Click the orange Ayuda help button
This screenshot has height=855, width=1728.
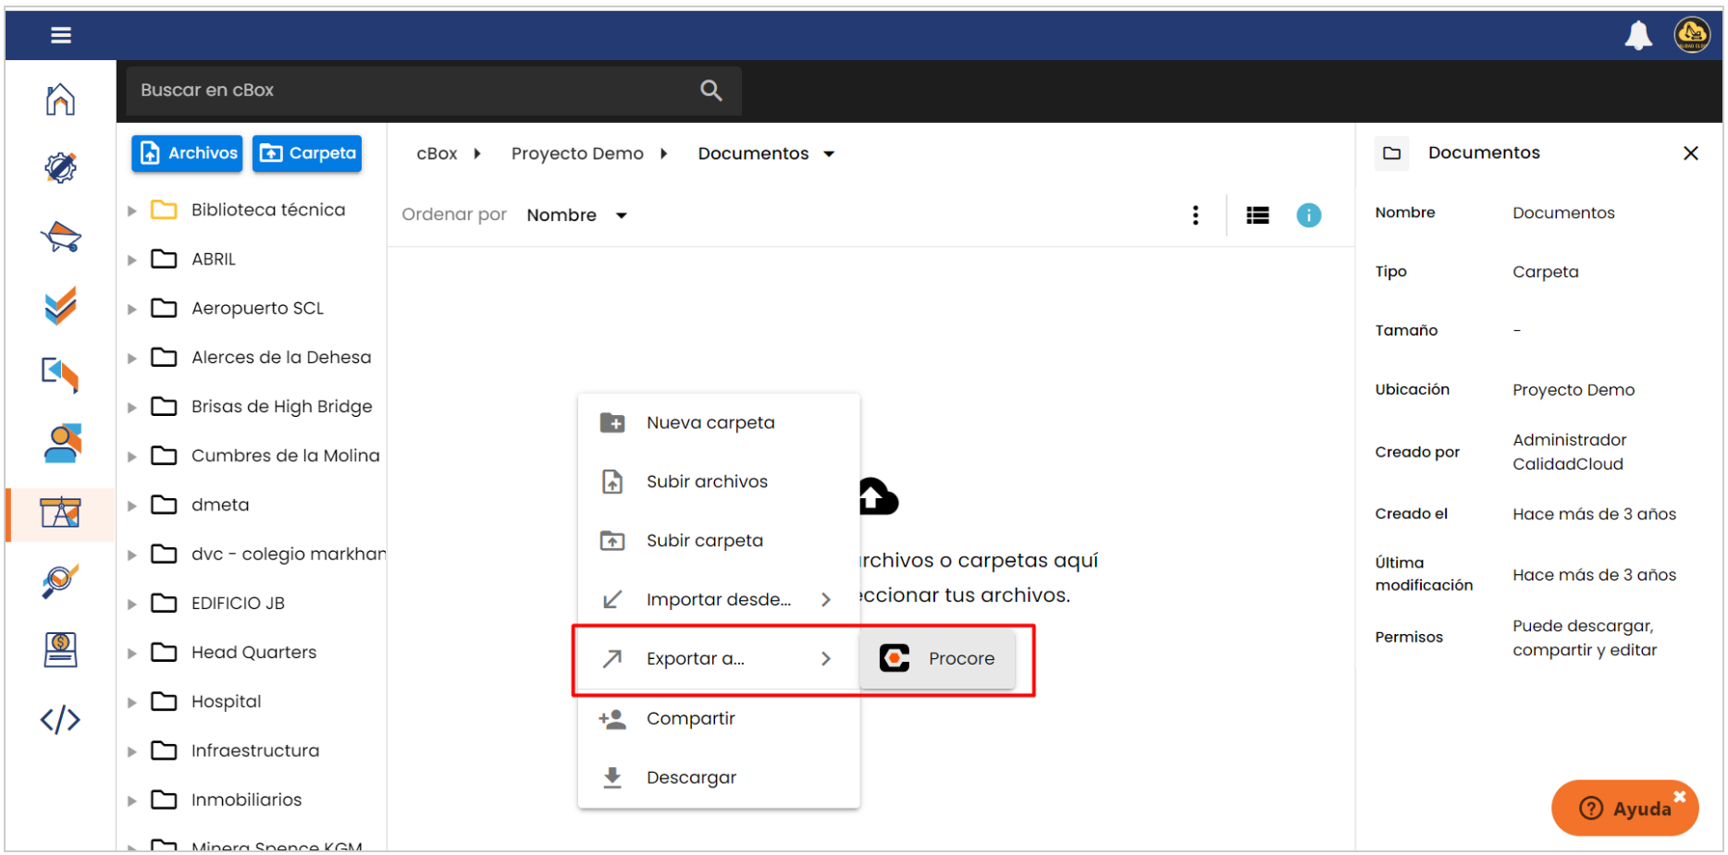coord(1624,808)
